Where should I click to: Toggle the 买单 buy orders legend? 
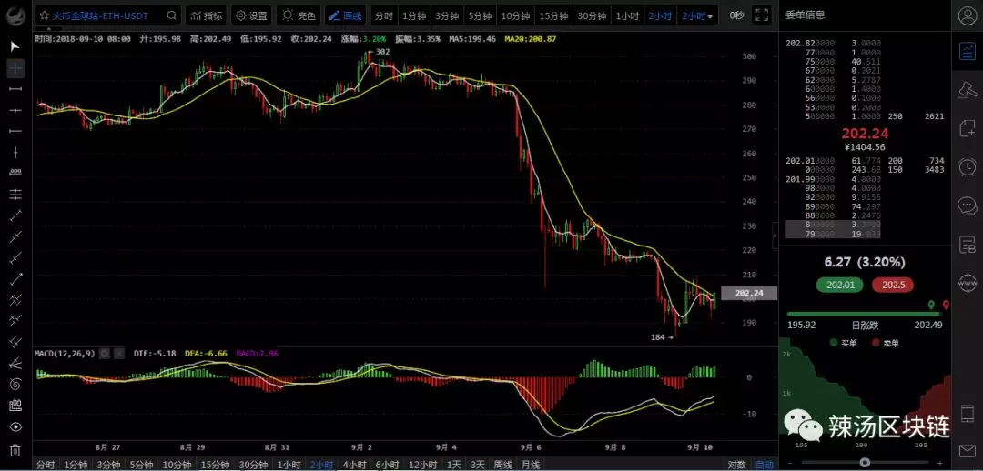pos(843,343)
